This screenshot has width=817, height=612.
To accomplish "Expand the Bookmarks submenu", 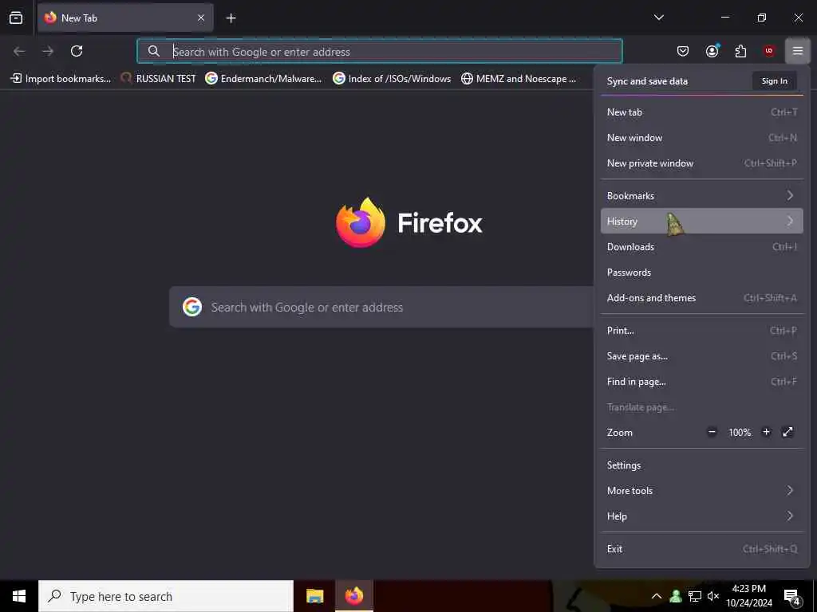I will click(702, 196).
